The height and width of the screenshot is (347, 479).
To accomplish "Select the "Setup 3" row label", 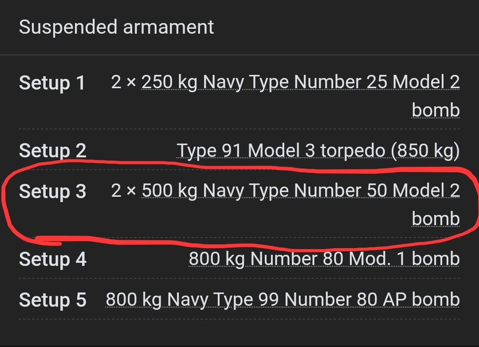I will 52,191.
